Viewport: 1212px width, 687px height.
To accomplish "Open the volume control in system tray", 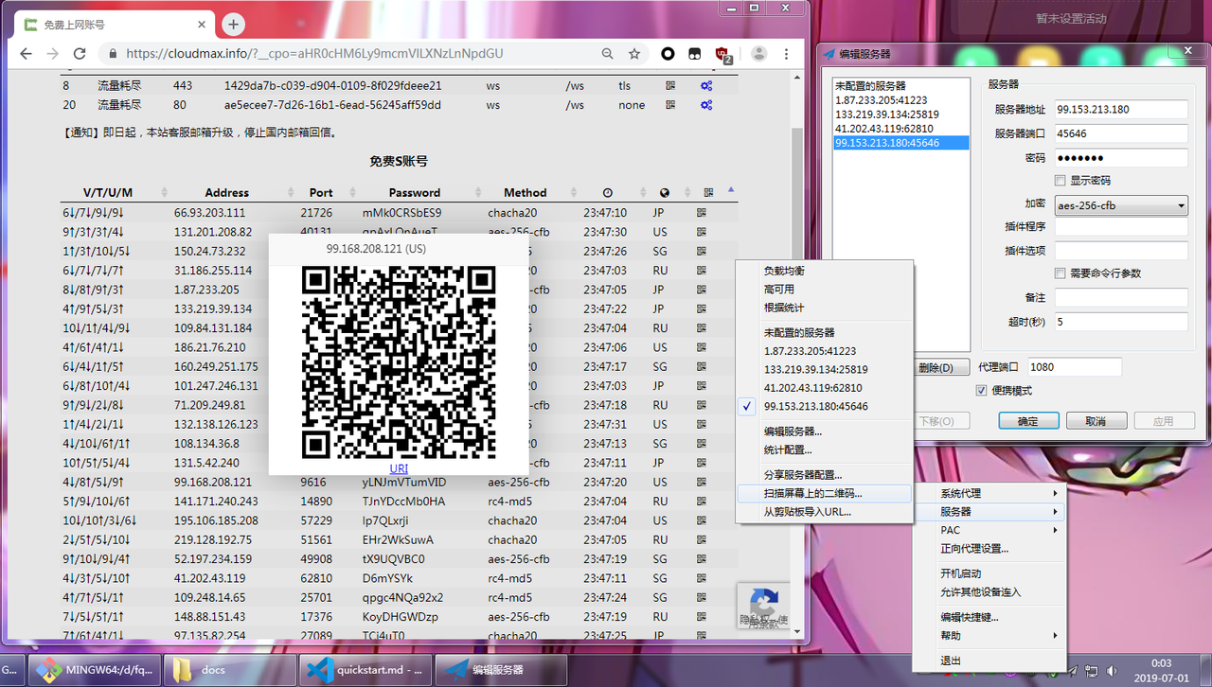I will point(1111,670).
